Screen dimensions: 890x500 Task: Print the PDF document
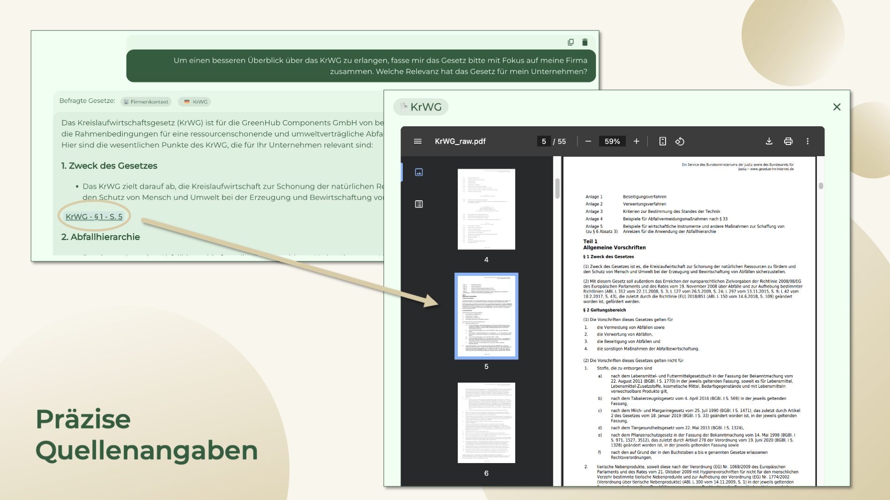pyautogui.click(x=788, y=141)
